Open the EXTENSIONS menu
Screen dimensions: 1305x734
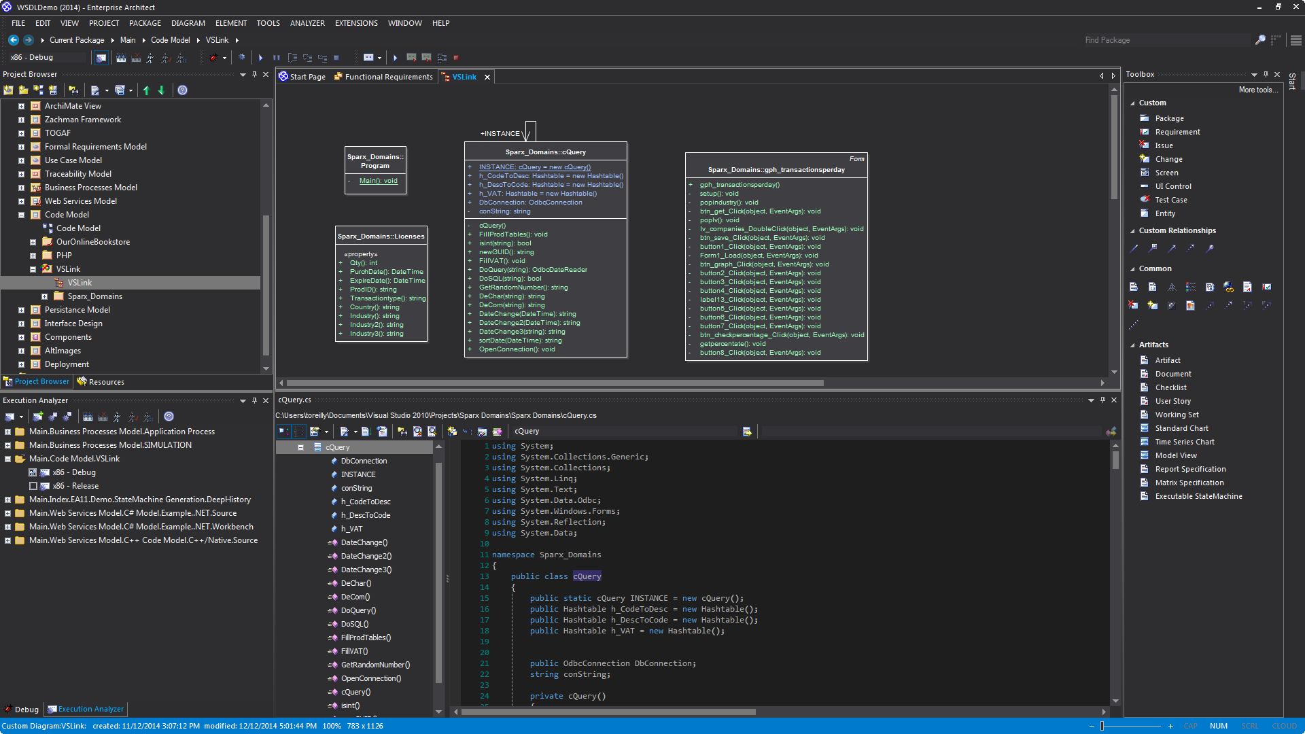(356, 23)
